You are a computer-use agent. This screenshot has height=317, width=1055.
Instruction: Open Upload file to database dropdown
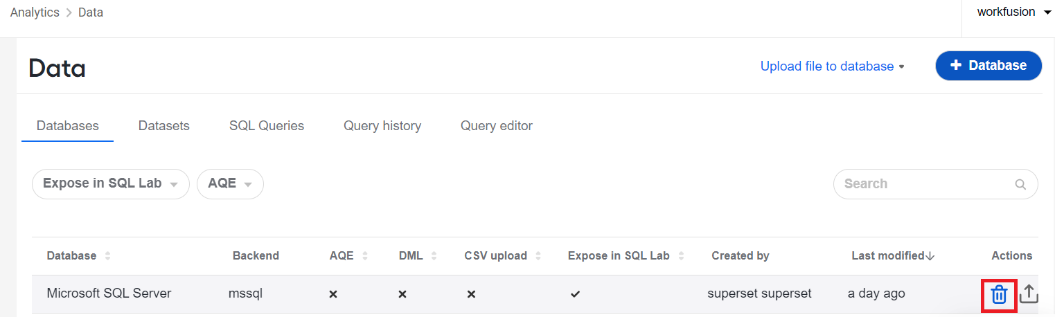coord(833,66)
